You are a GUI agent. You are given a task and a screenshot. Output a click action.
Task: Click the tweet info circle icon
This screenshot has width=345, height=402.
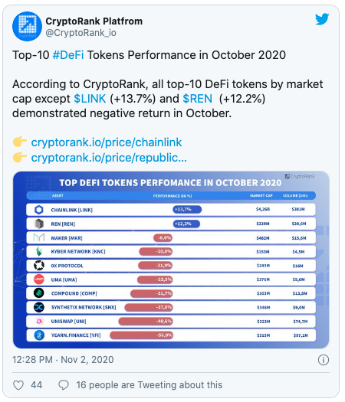(x=324, y=360)
